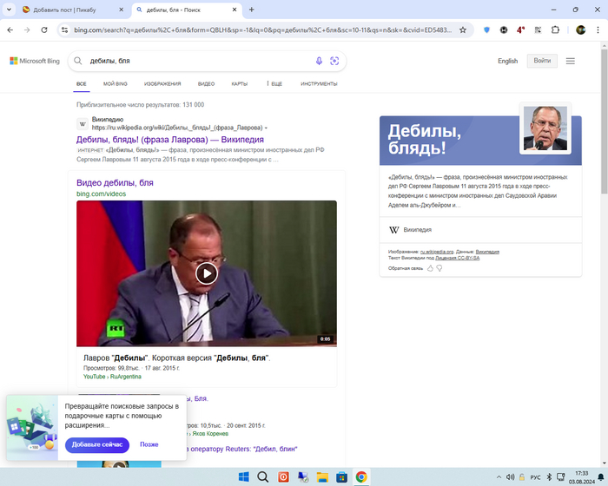The height and width of the screenshot is (486, 608).
Task: Click the Войти sign-in button
Action: coord(542,61)
